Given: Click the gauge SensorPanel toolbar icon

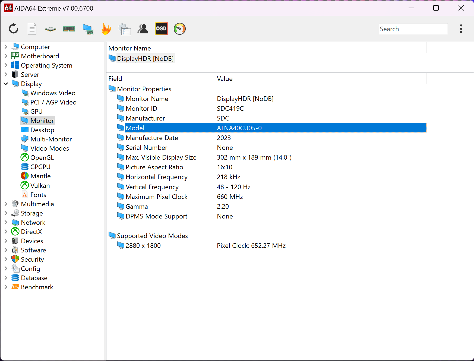Looking at the screenshot, I should (x=180, y=29).
